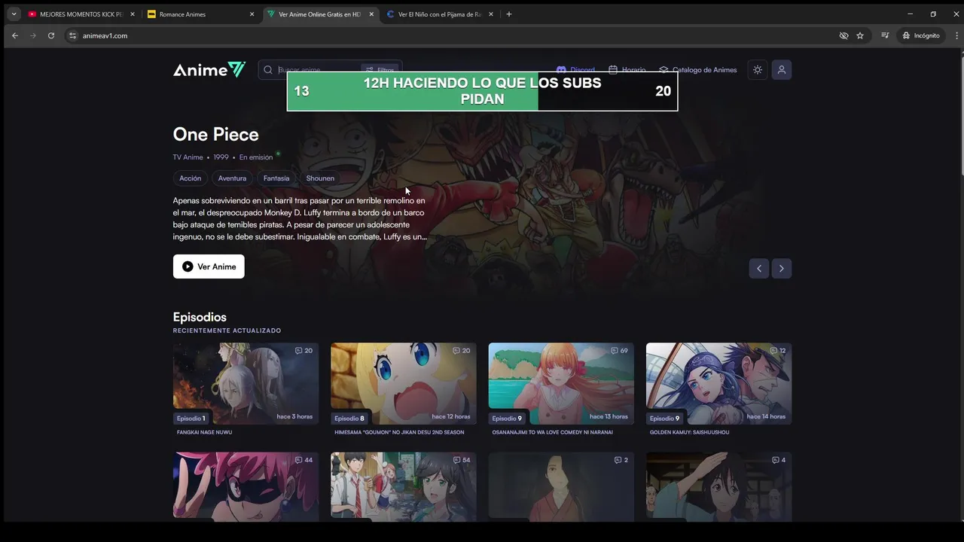
Task: Click the 1999 year label
Action: [221, 157]
